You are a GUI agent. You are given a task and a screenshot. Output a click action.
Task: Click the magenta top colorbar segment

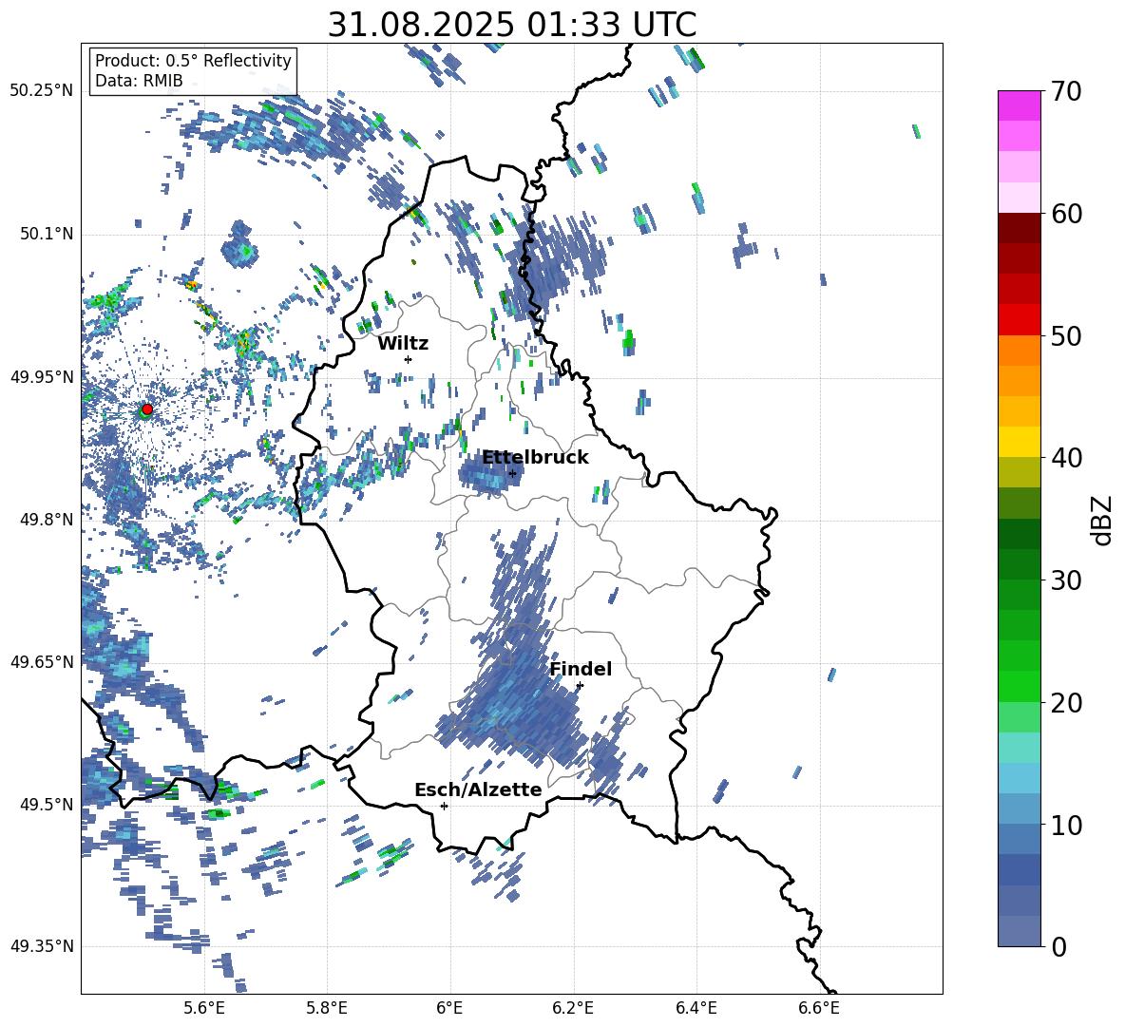[x=1019, y=105]
